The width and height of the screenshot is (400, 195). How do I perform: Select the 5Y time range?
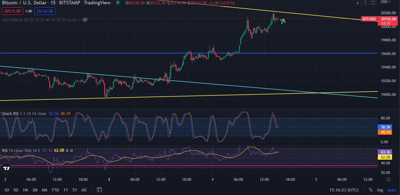(x=75, y=190)
